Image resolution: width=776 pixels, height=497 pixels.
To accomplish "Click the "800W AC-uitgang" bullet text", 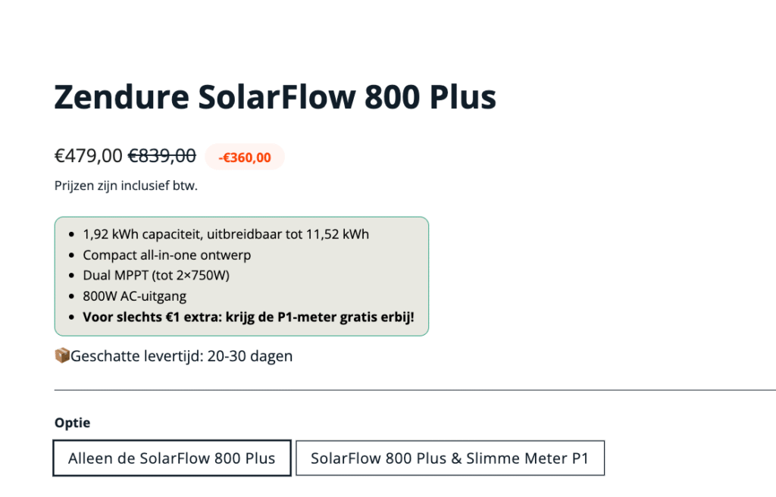I will 134,296.
